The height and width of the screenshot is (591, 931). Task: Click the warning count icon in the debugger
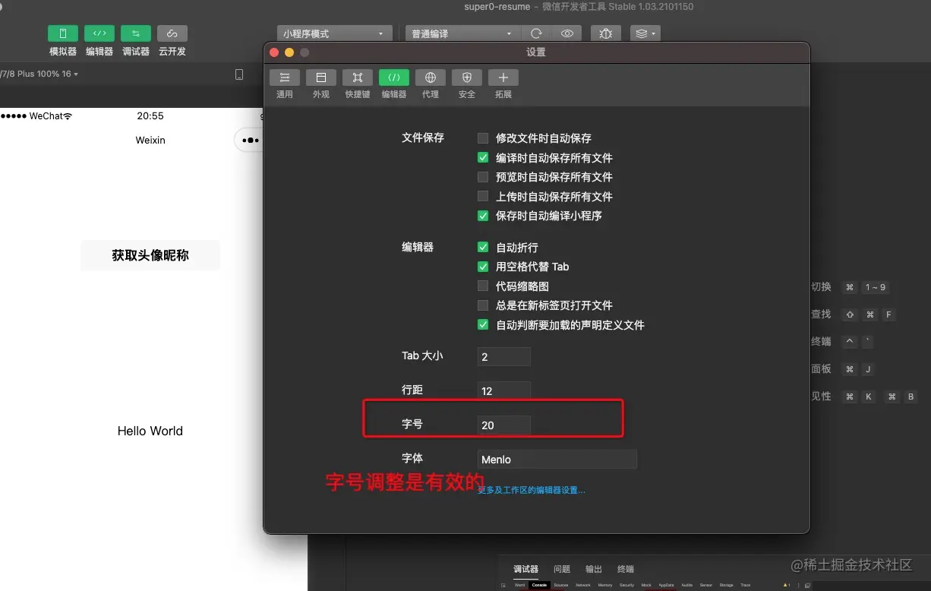pos(787,585)
